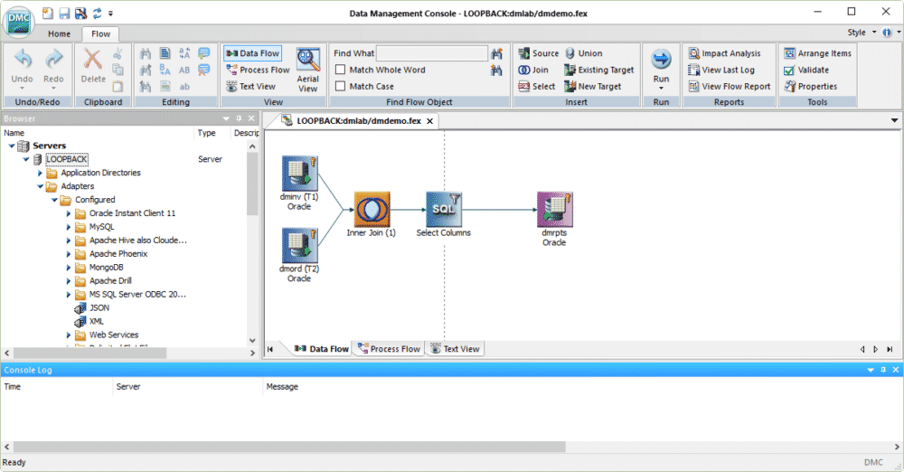Toggle the Data Flow view button

pos(252,53)
